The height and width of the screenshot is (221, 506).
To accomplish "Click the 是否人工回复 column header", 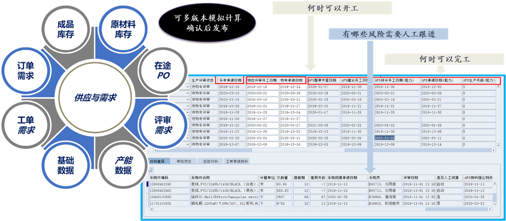I will pos(449,178).
